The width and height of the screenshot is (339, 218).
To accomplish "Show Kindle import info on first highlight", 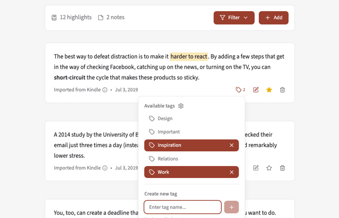I will click(x=105, y=90).
